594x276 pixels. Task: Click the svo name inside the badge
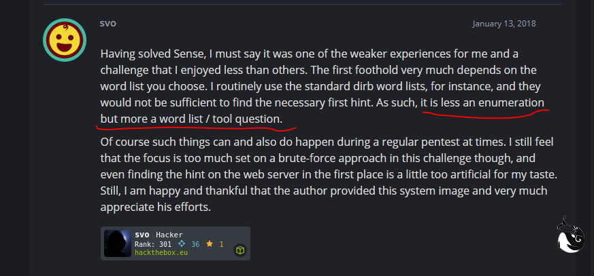pos(142,235)
